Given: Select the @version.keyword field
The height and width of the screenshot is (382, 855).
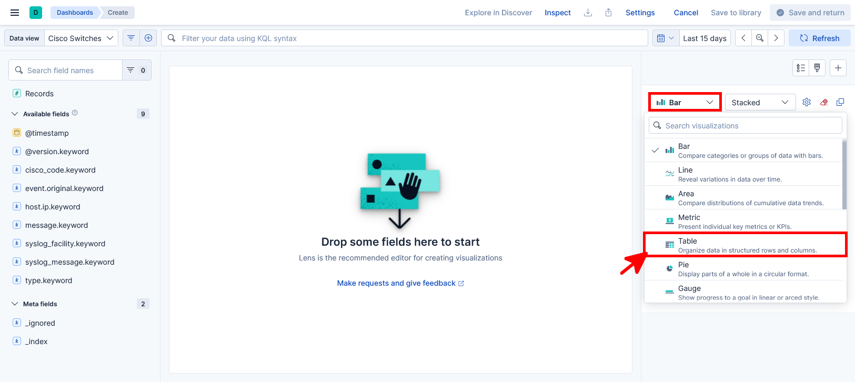Looking at the screenshot, I should 57,151.
